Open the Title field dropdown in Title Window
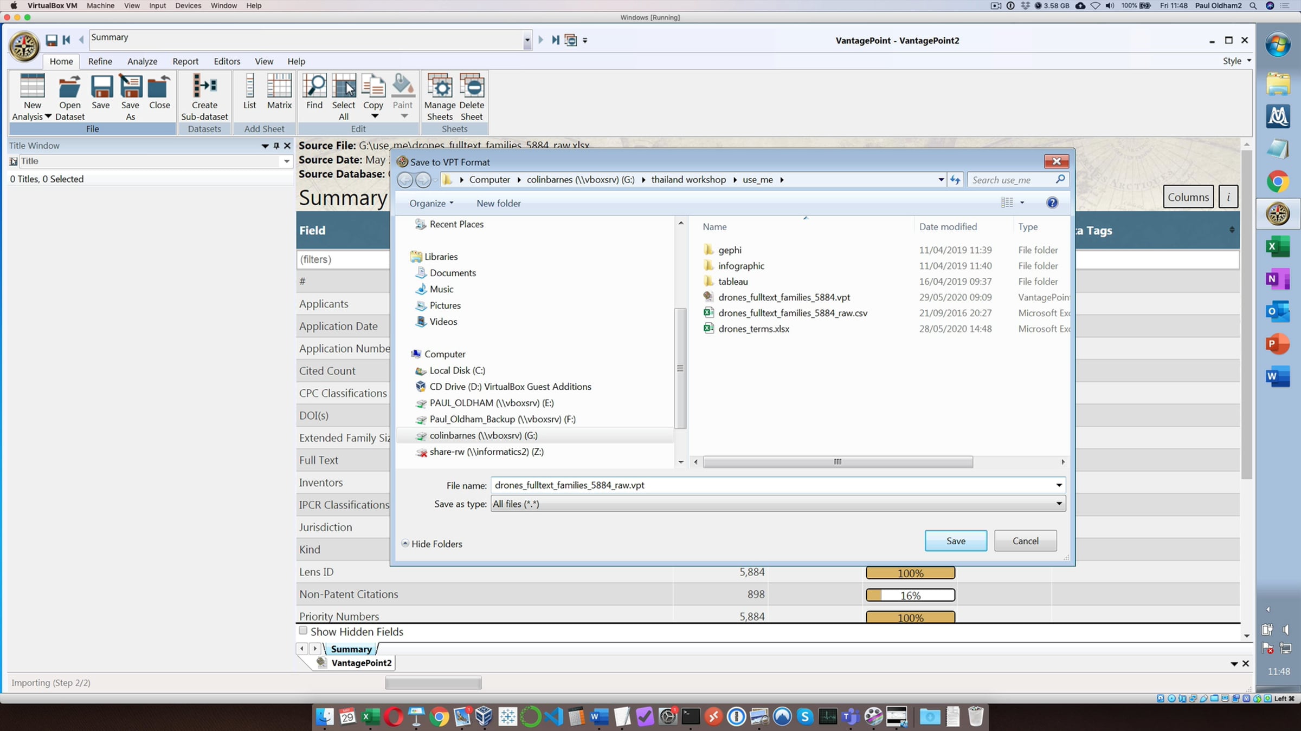The image size is (1301, 731). (x=286, y=161)
